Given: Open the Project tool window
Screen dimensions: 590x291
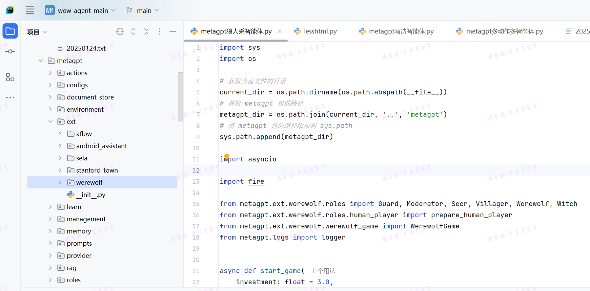Looking at the screenshot, I should tap(10, 31).
